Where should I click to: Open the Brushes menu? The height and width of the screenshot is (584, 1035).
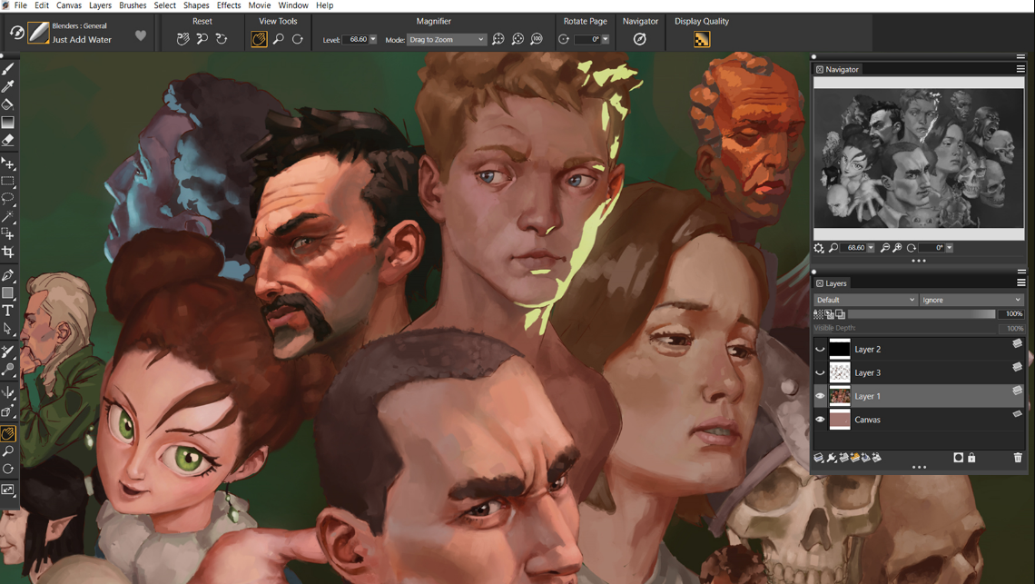tap(133, 5)
